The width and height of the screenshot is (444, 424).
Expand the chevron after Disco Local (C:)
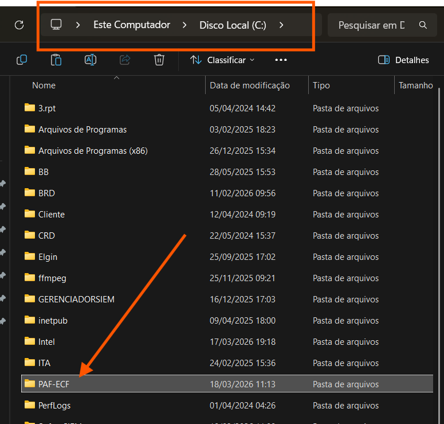[x=281, y=25]
